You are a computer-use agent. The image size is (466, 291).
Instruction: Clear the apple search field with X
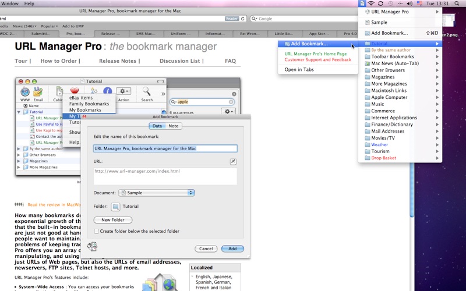coord(231,102)
